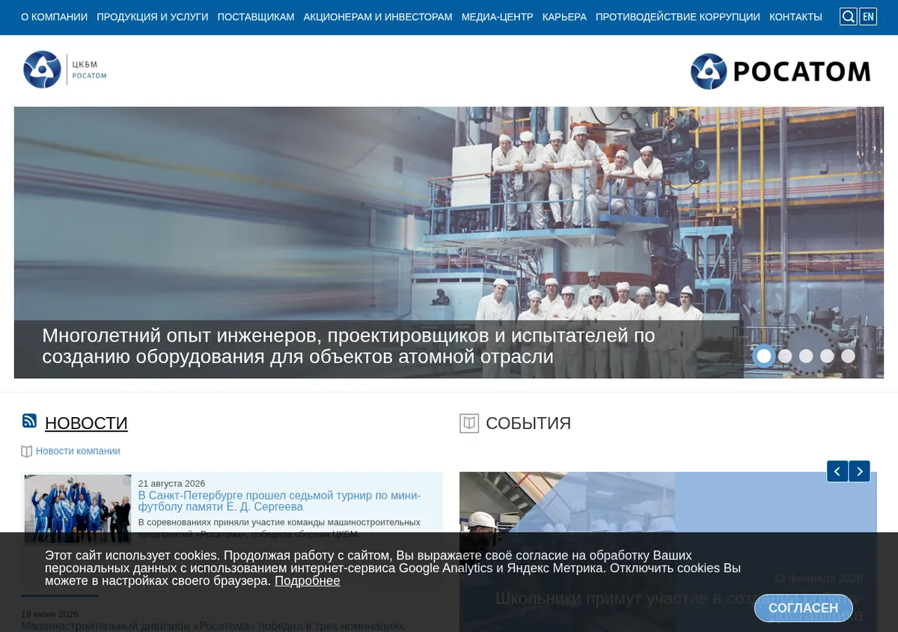Select the third slider dot
The width and height of the screenshot is (898, 632).
[806, 356]
